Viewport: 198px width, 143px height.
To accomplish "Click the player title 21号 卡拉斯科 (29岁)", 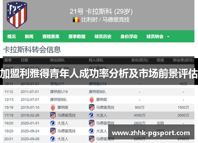I will tap(101, 11).
